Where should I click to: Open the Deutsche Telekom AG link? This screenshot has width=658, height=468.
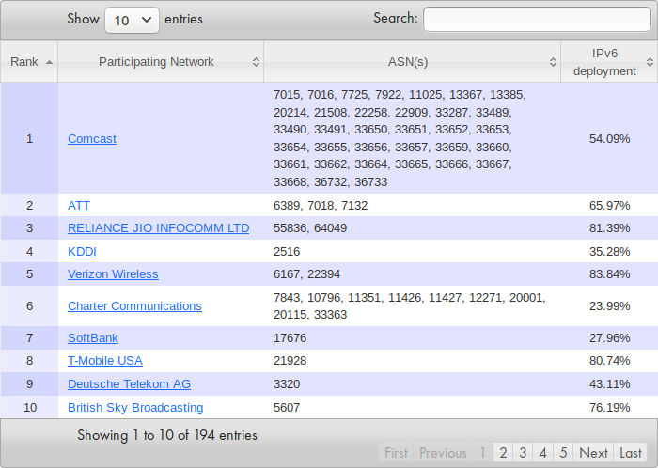129,384
